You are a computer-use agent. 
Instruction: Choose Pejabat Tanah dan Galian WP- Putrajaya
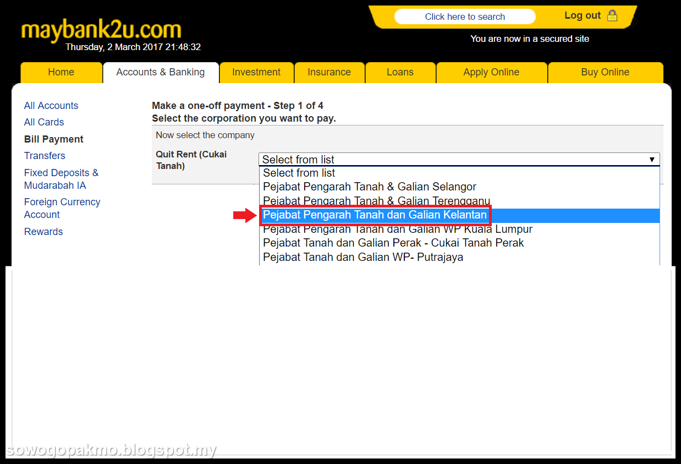point(459,257)
